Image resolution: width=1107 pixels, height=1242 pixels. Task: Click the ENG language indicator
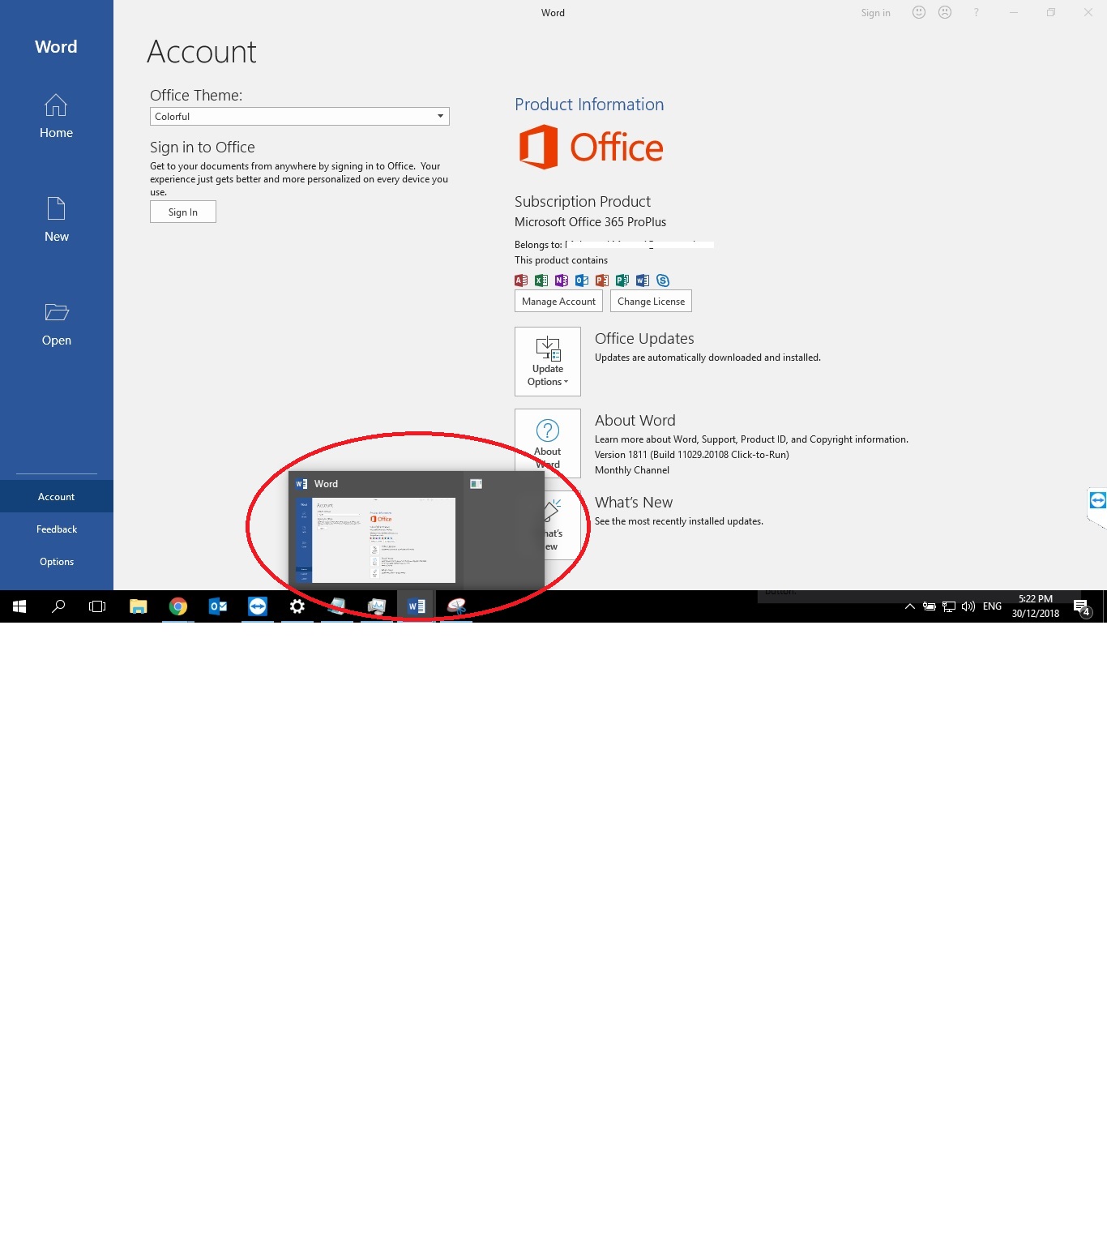[x=992, y=606]
